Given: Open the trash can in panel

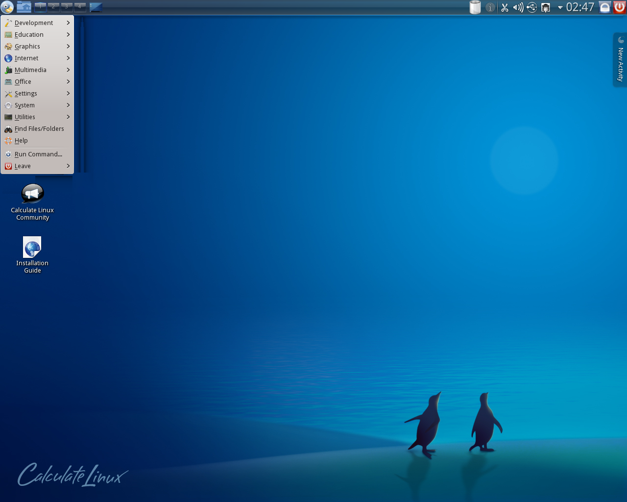Looking at the screenshot, I should (x=475, y=7).
